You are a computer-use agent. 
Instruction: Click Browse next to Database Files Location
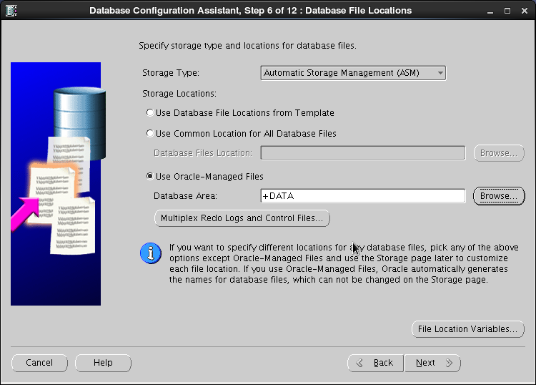click(x=499, y=153)
